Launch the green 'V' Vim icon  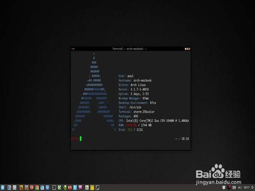[x=59, y=187]
